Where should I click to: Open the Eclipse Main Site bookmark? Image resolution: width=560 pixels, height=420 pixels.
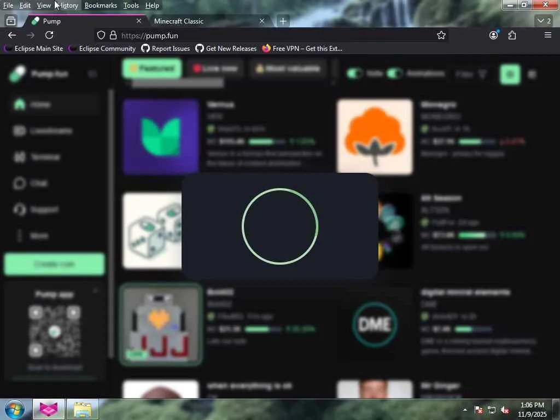click(34, 49)
